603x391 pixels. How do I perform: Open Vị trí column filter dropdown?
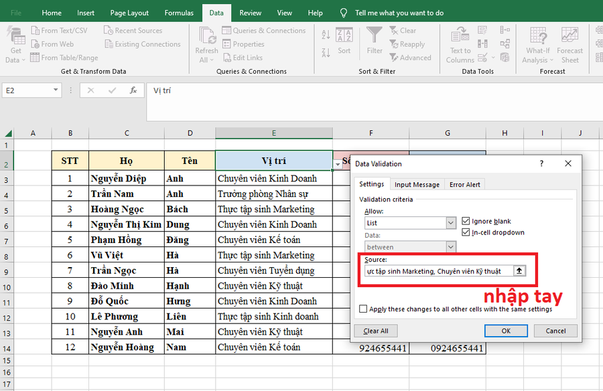338,165
